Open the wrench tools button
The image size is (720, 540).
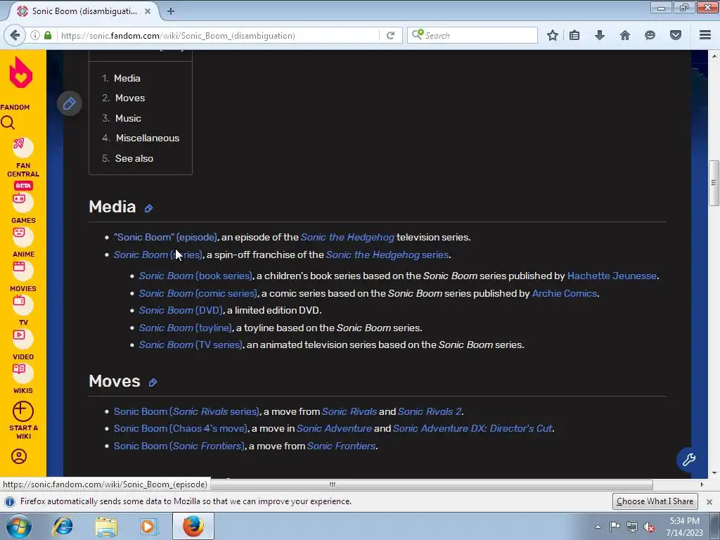pyautogui.click(x=689, y=459)
